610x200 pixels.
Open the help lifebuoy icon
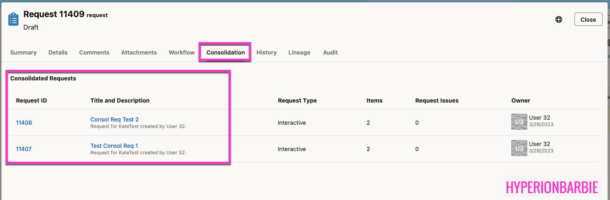[559, 19]
